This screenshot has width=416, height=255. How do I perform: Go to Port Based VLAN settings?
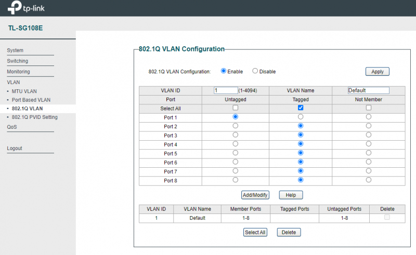[31, 100]
